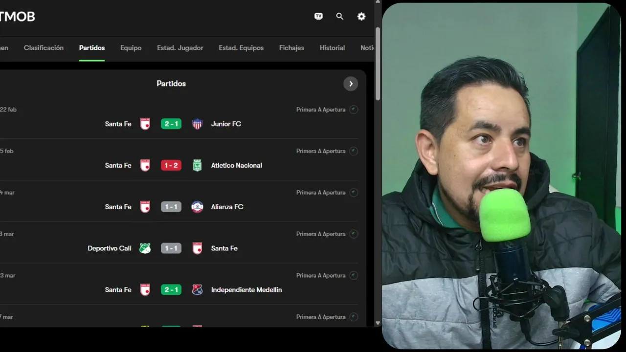Click Deportivo Cali team crest

(145, 248)
